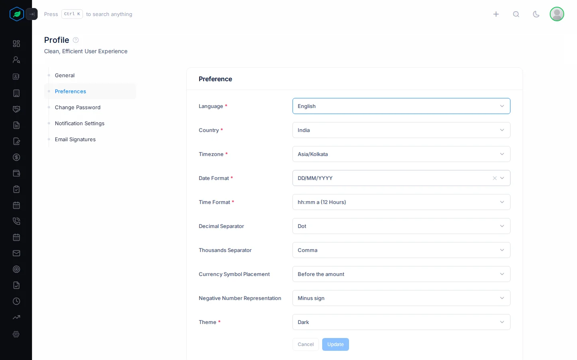This screenshot has width=577, height=360.
Task: Open the Timezone dropdown showing Asia/Kolkata
Action: coord(401,154)
